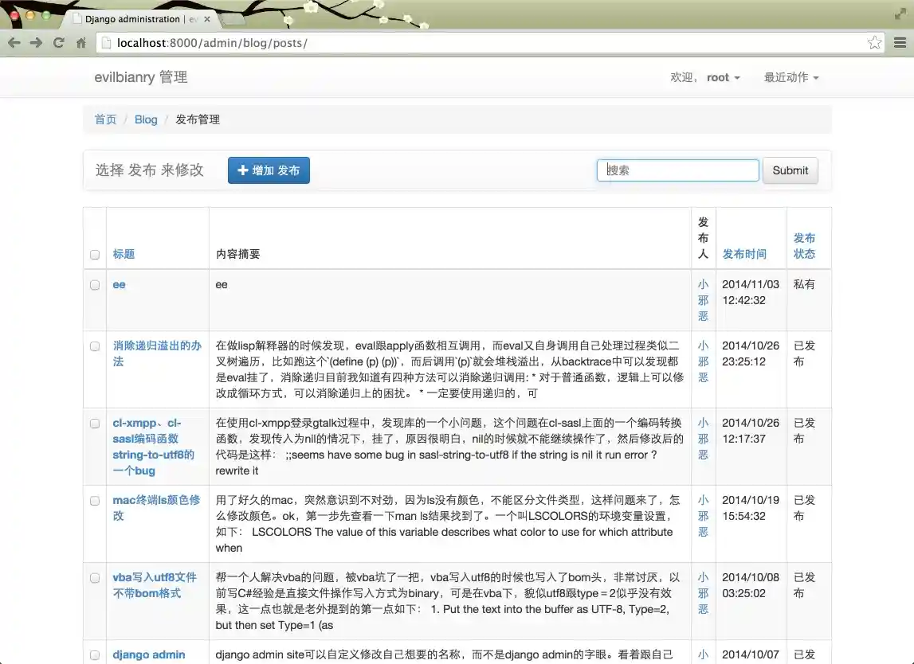The width and height of the screenshot is (914, 664).
Task: Open post 'vba写入utf8文件不带bom格式'
Action: click(x=154, y=585)
